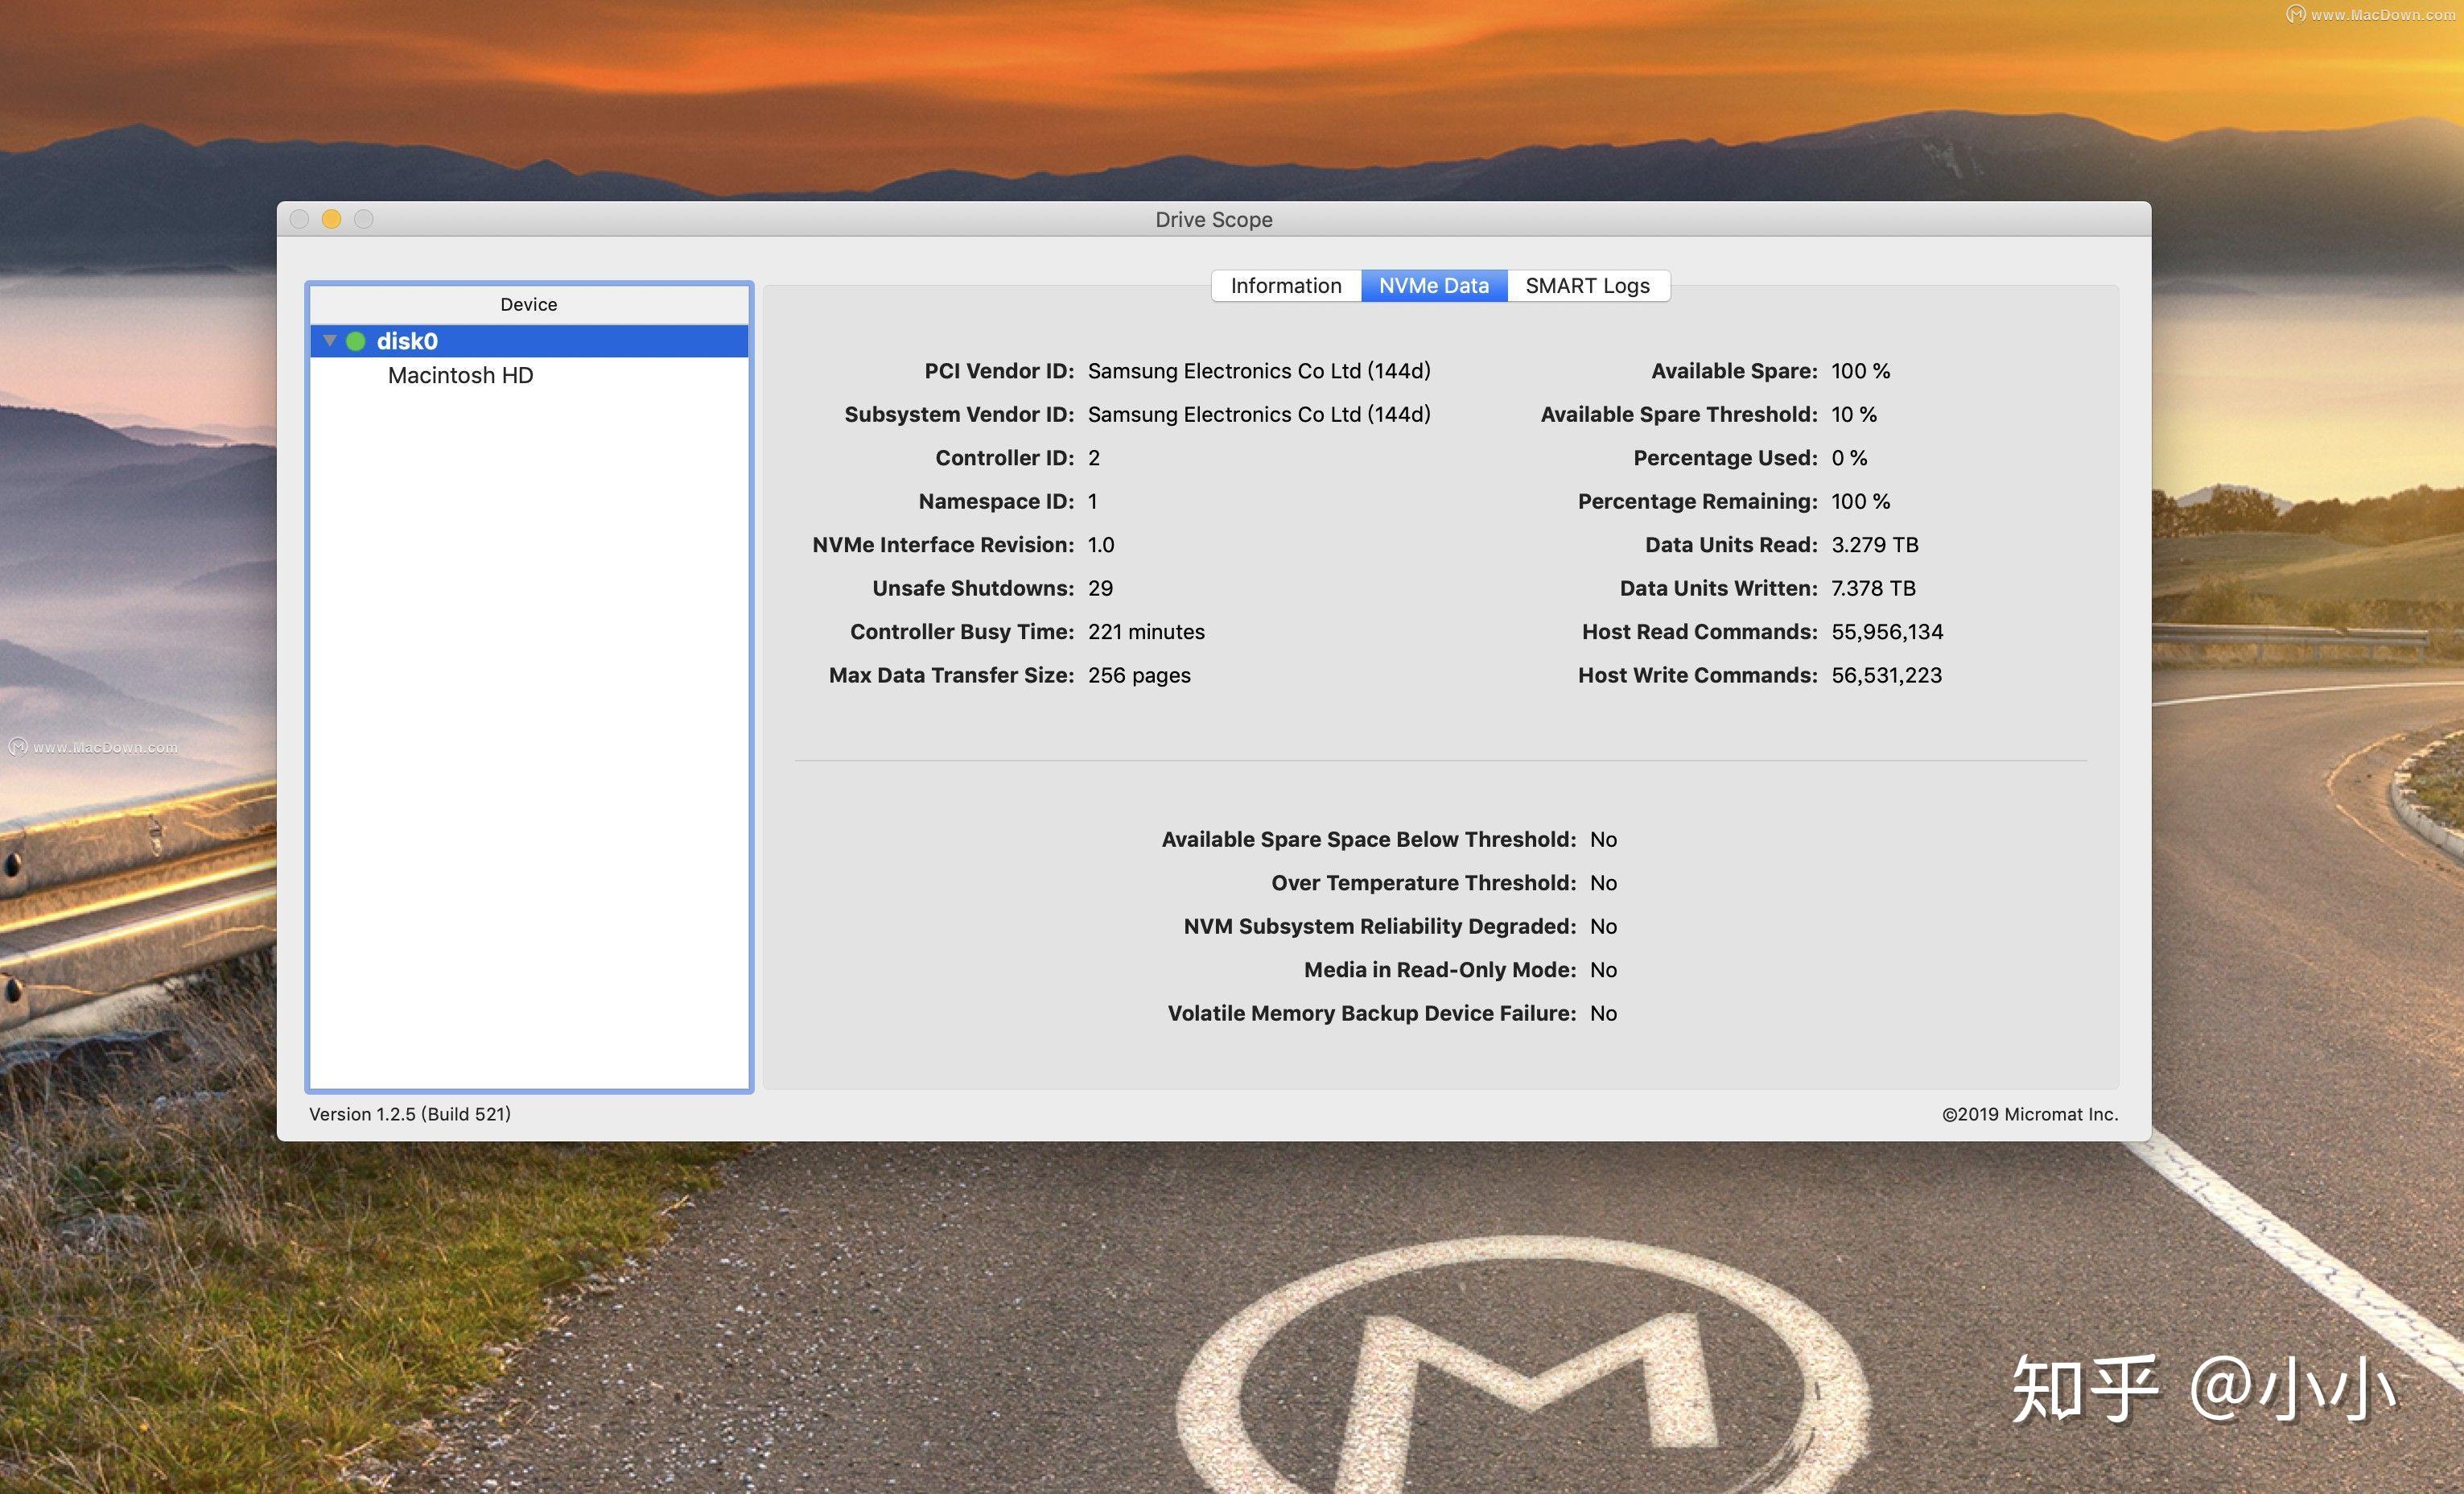Click the green health status dot beside disk0

[356, 340]
